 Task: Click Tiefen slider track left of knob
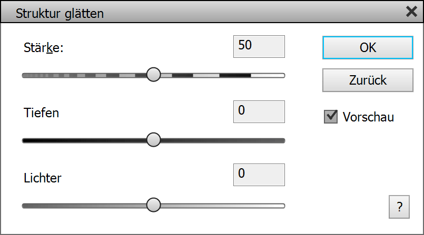pyautogui.click(x=84, y=140)
